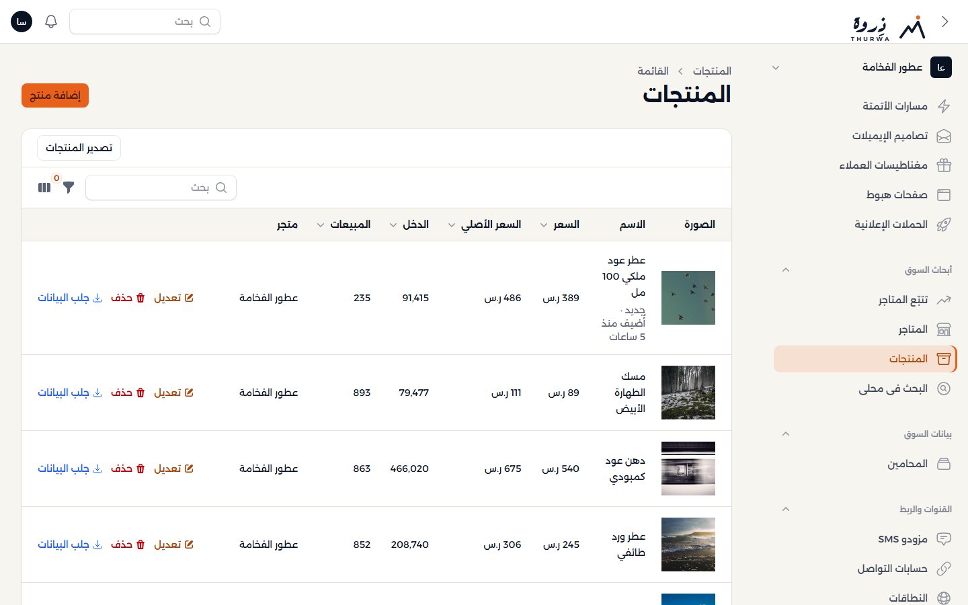The image size is (968, 605).
Task: Sort by السعر column
Action: click(559, 225)
